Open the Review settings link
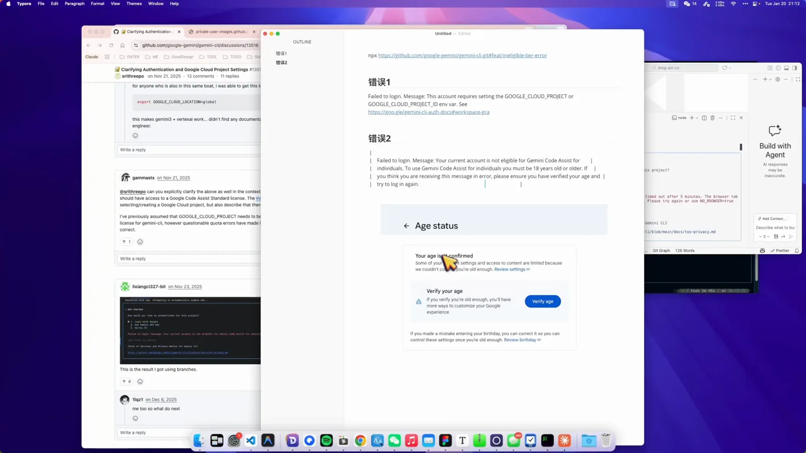The width and height of the screenshot is (806, 453). 512,269
